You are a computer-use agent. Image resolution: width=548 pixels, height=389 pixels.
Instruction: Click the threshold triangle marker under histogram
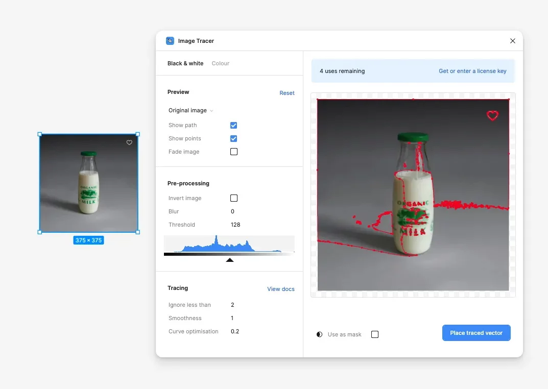(230, 260)
